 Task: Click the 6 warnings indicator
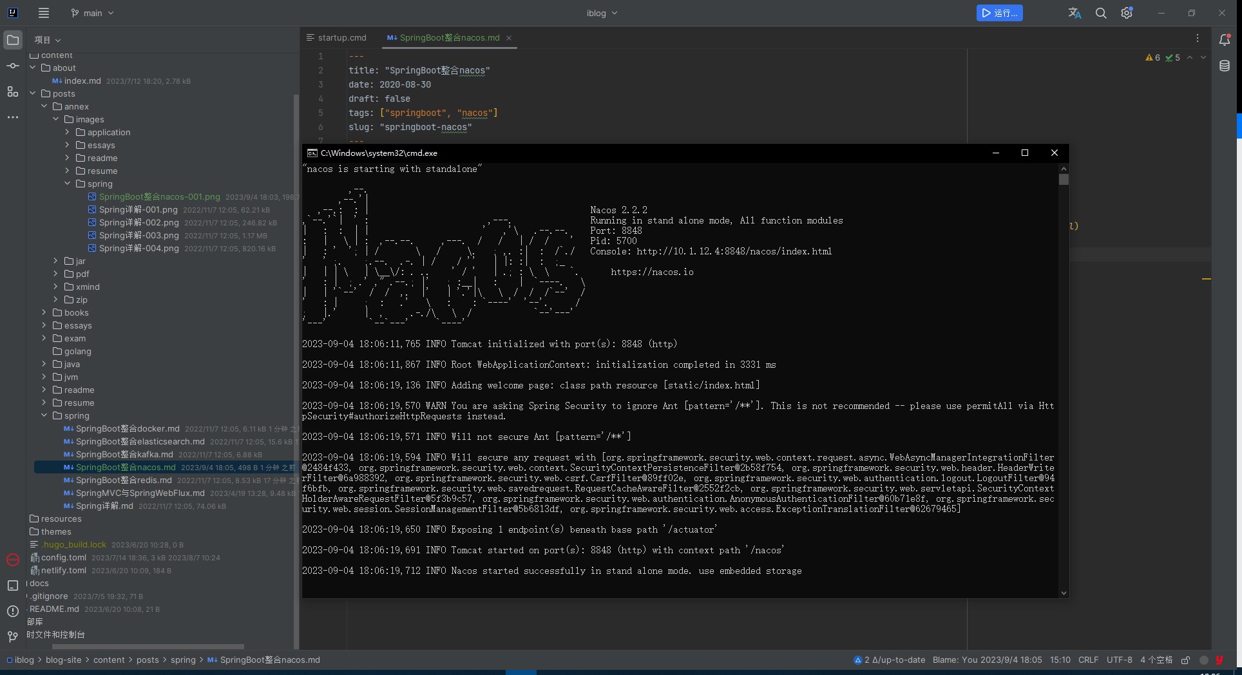point(1152,57)
